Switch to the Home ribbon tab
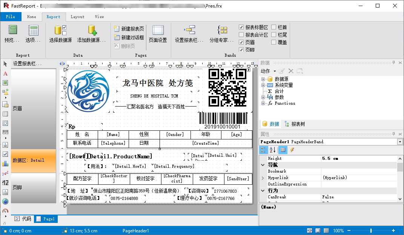 point(31,17)
